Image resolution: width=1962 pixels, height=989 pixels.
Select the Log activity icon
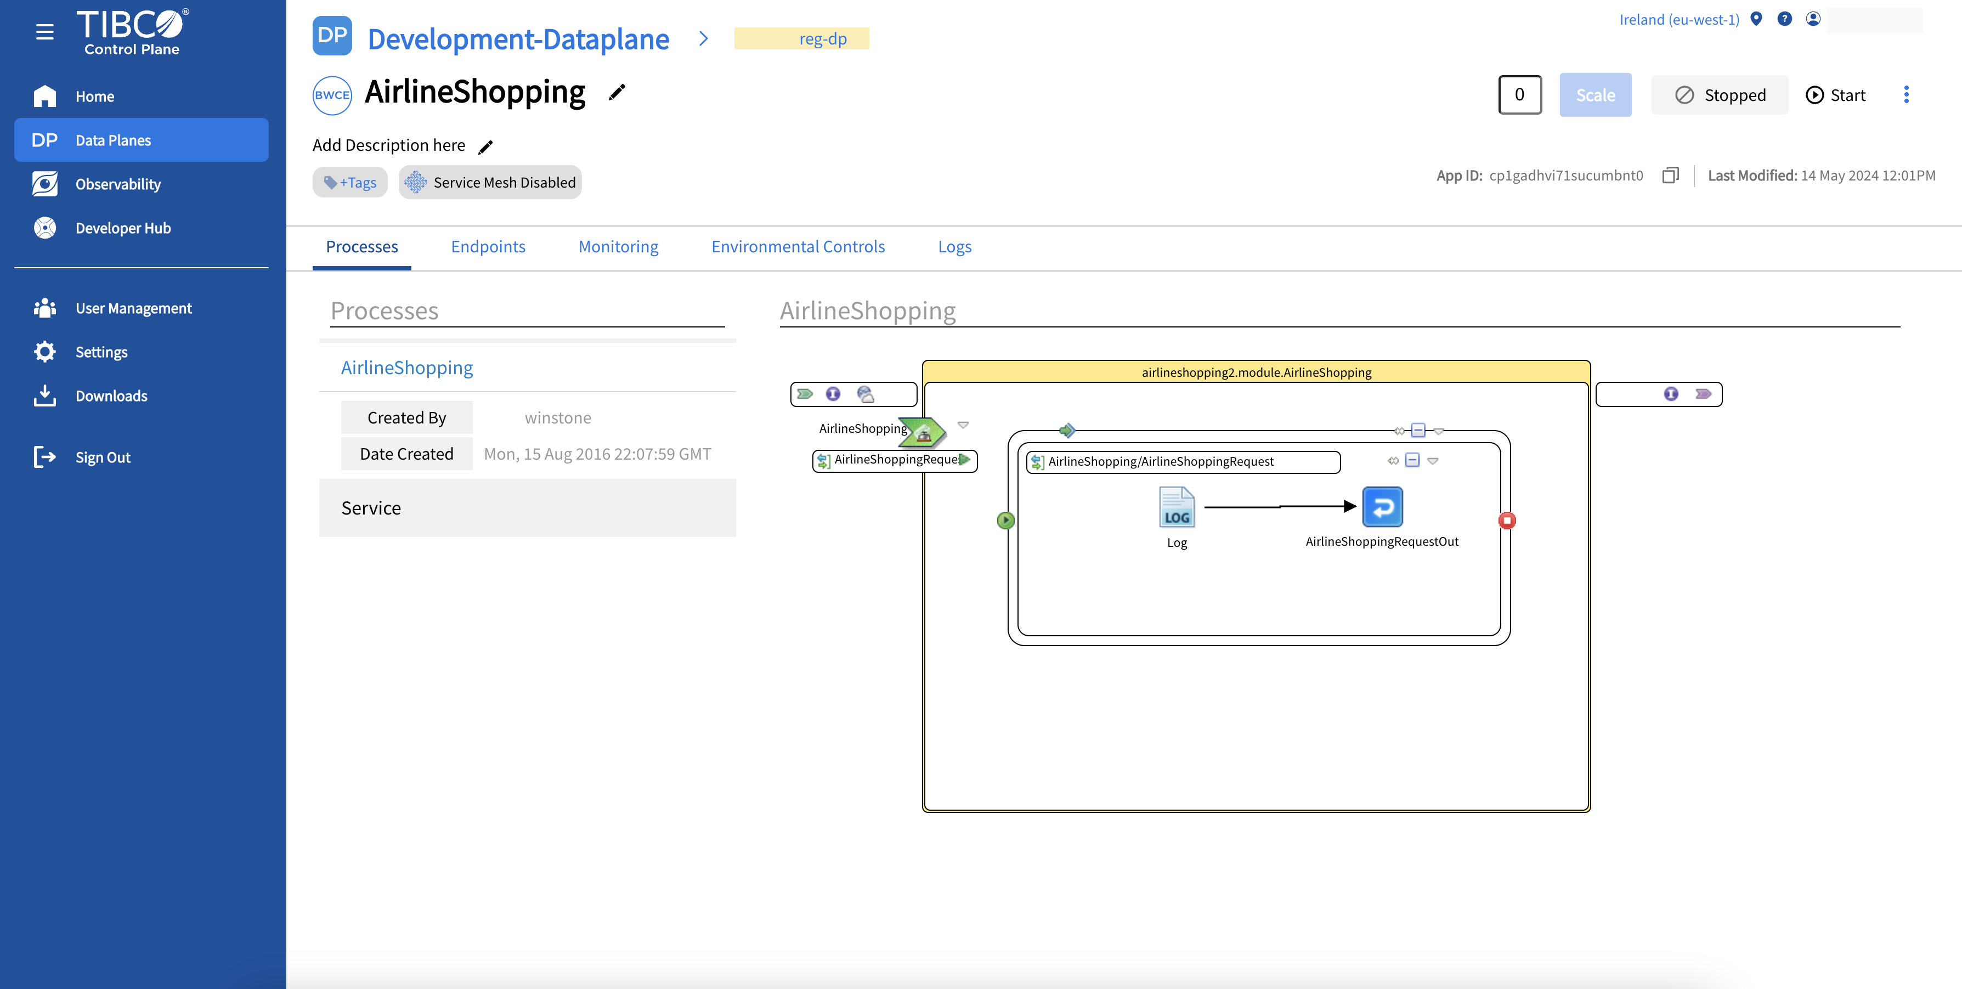point(1177,507)
